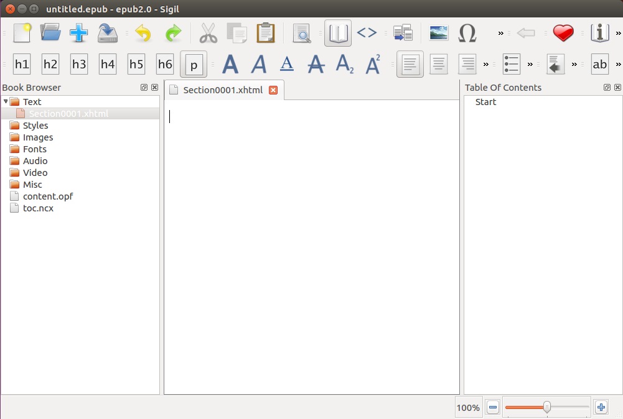The width and height of the screenshot is (623, 419).
Task: Align text left
Action: [x=410, y=64]
